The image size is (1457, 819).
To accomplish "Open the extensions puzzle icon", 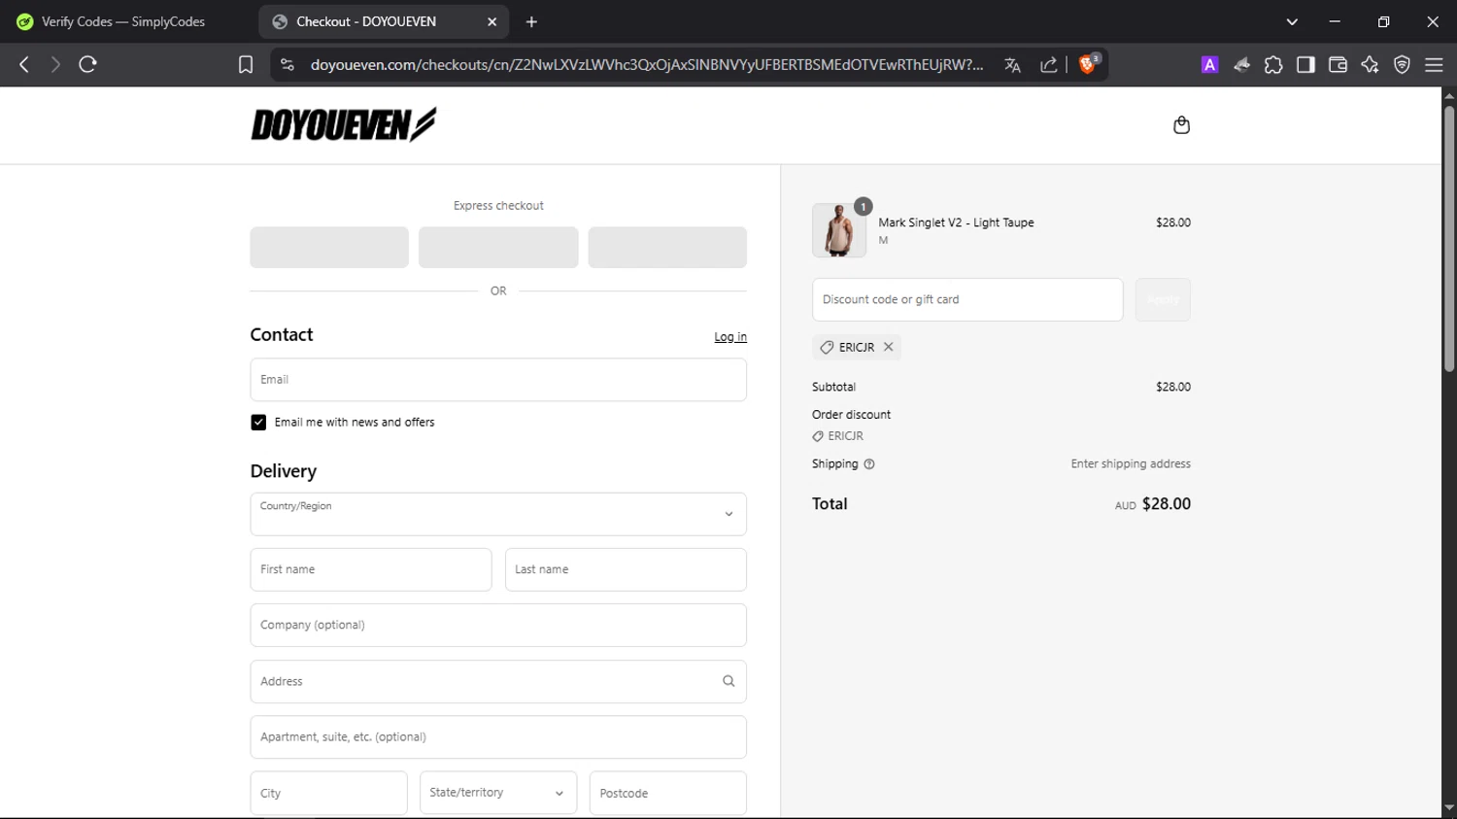I will 1273,65.
